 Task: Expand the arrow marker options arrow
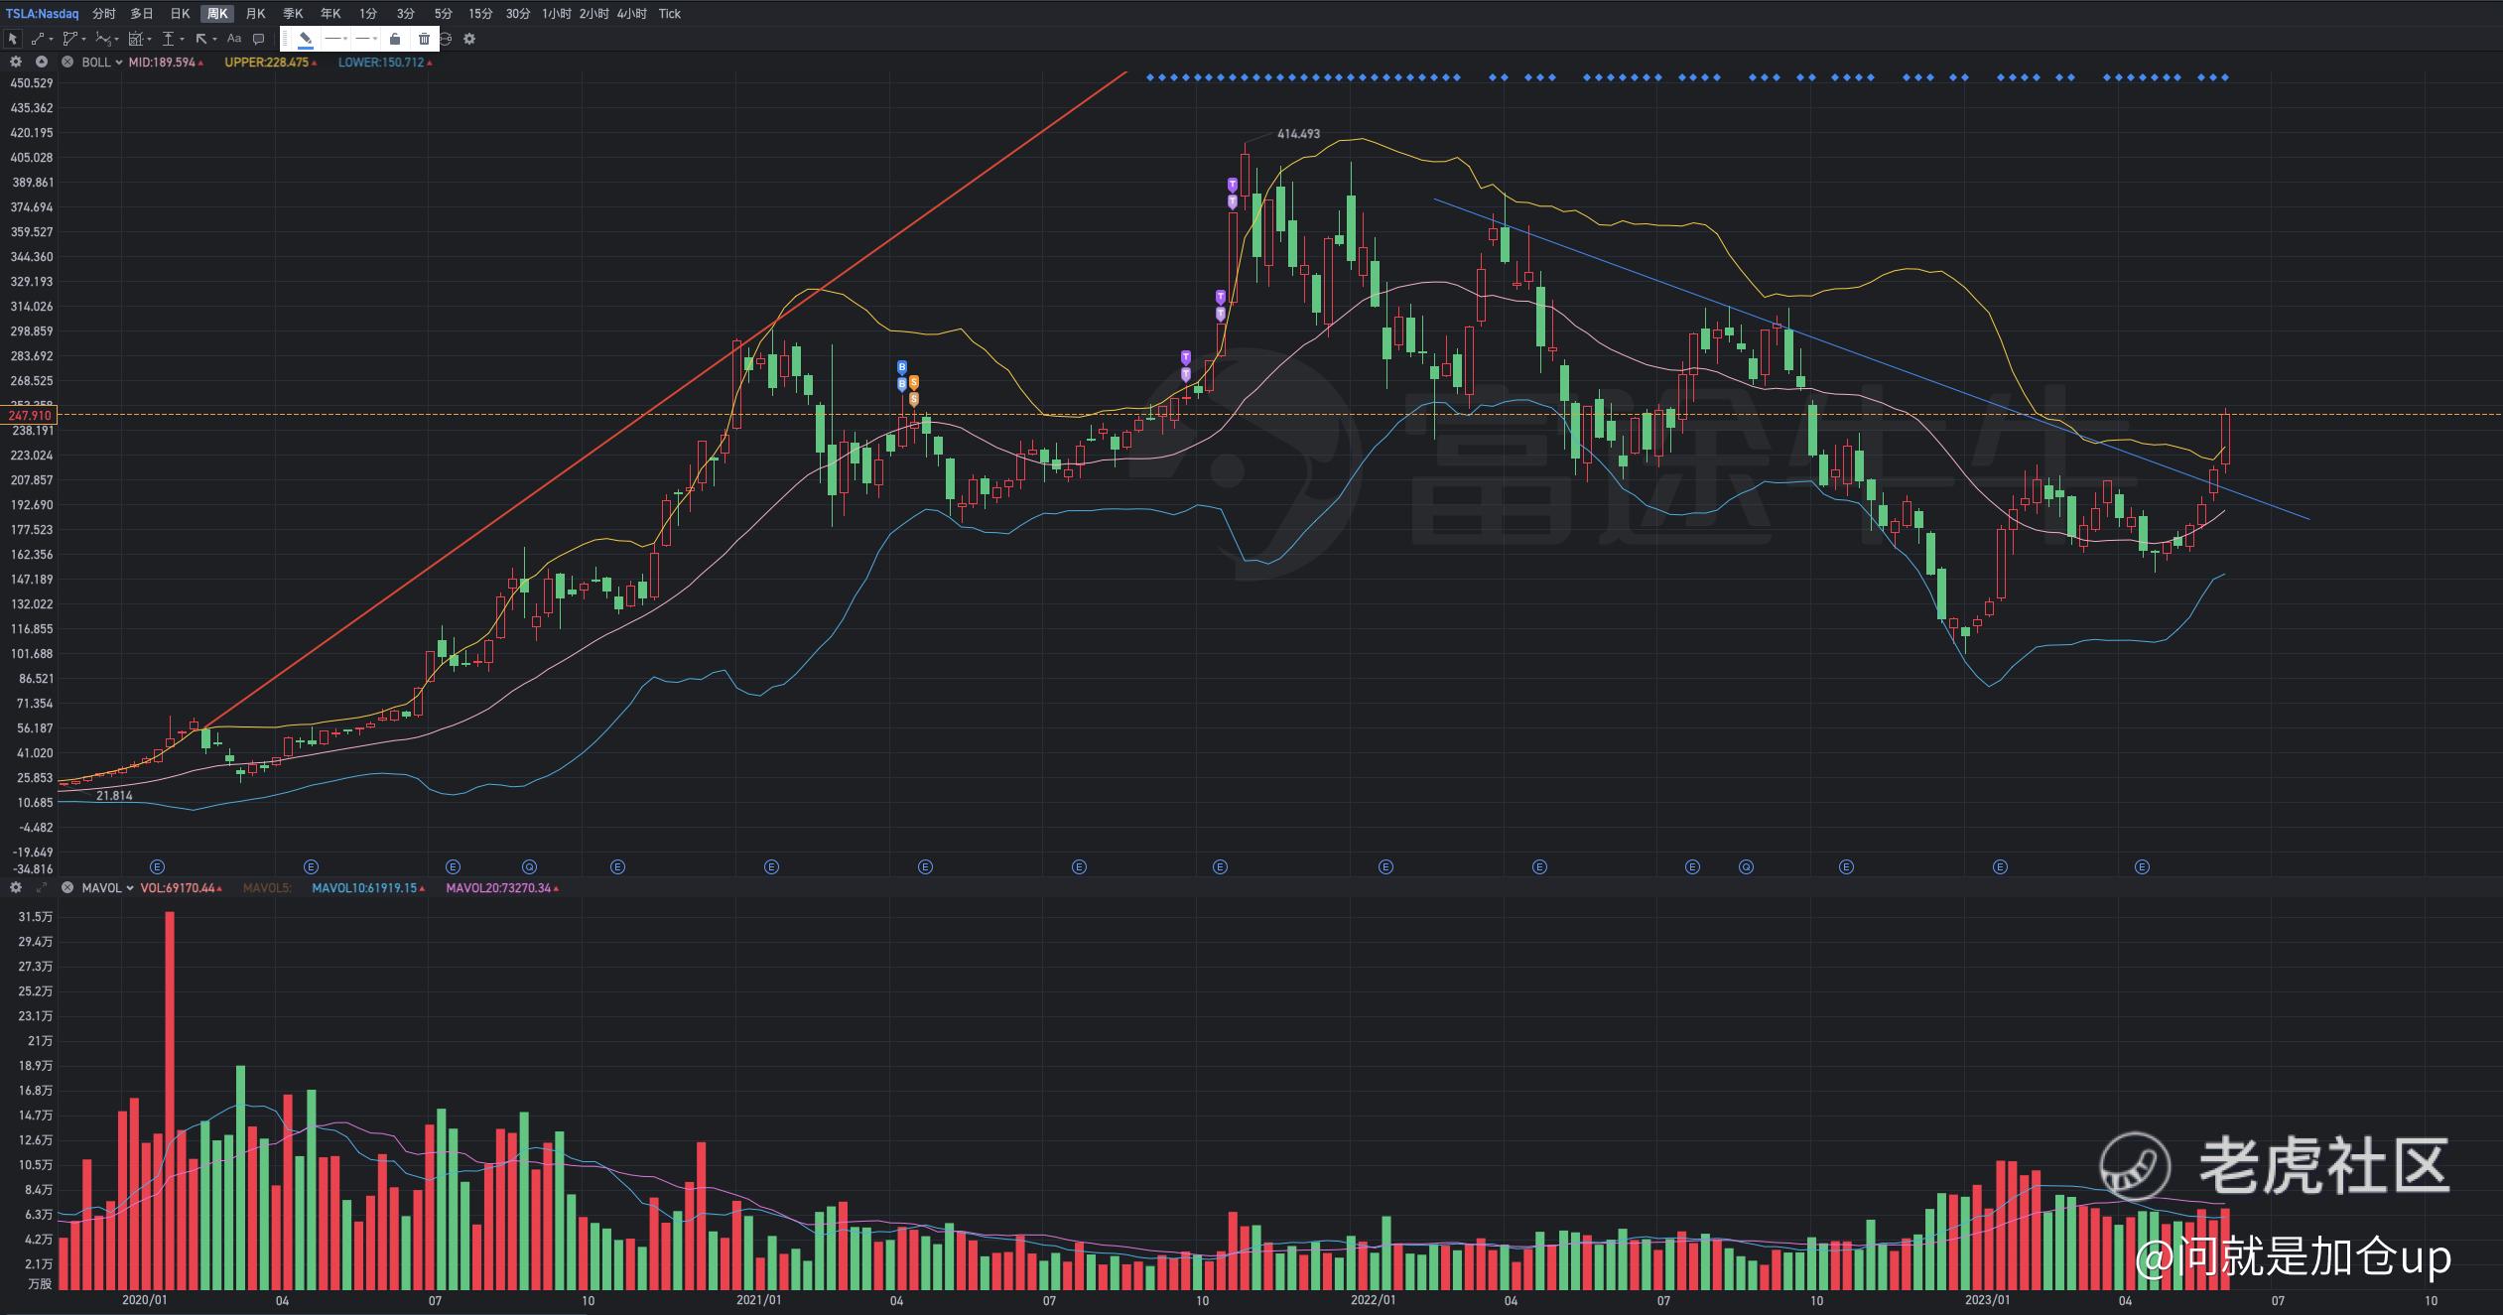click(214, 39)
